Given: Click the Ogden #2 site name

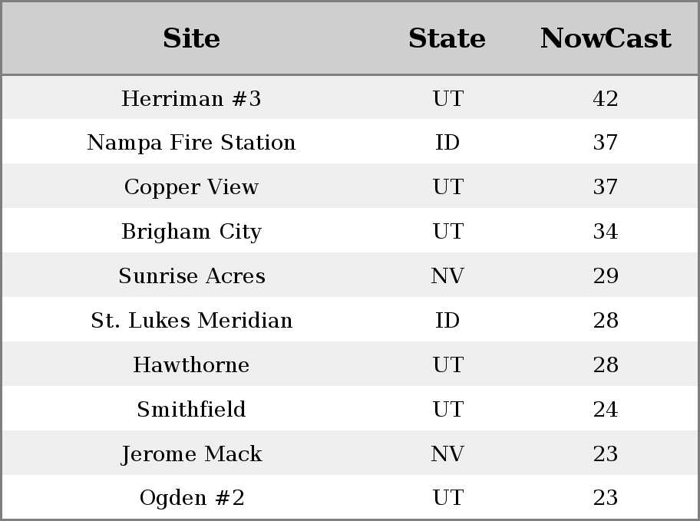Looking at the screenshot, I should tap(192, 498).
